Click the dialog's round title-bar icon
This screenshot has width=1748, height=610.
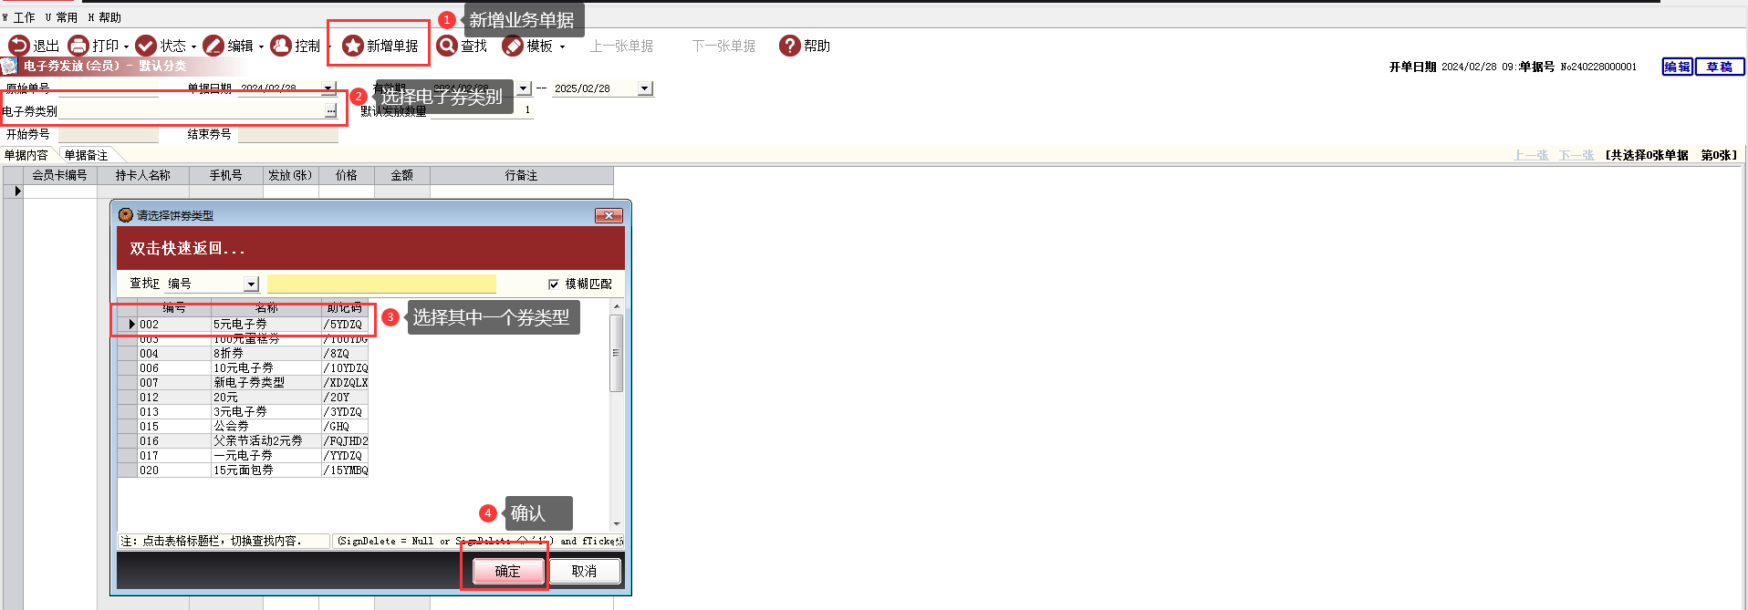tap(126, 215)
